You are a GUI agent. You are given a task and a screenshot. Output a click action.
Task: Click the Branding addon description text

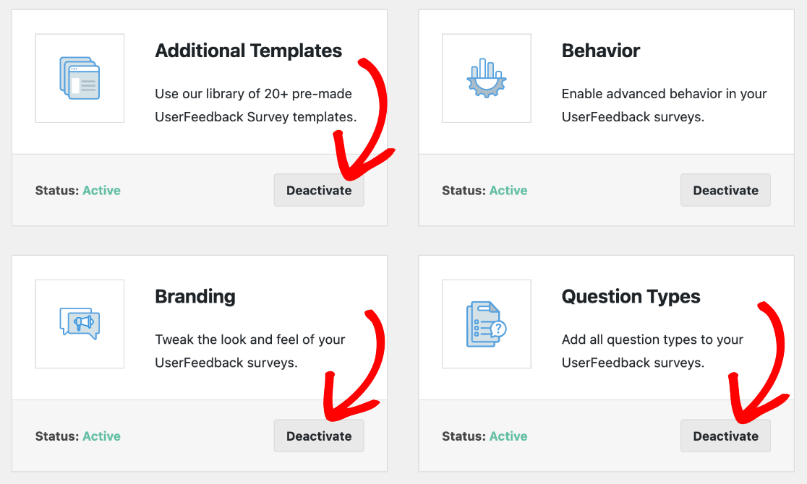249,351
